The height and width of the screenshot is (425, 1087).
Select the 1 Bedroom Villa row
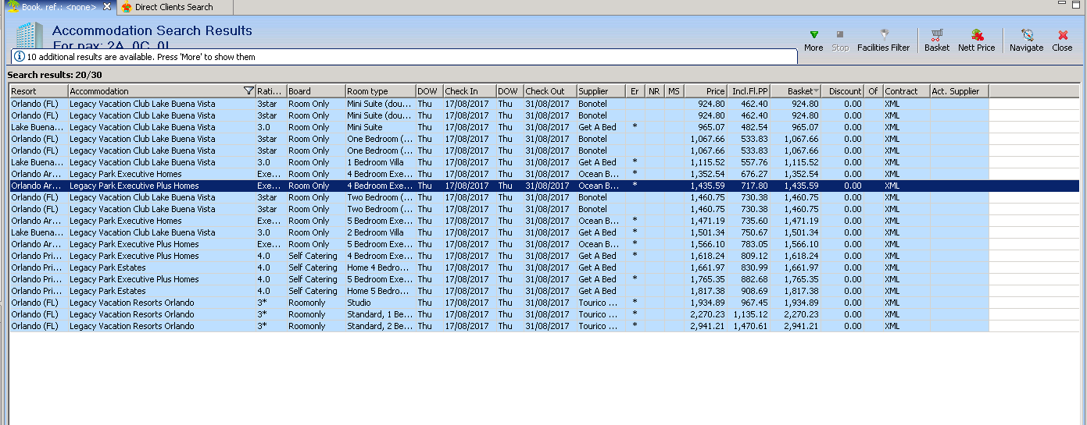(544, 162)
